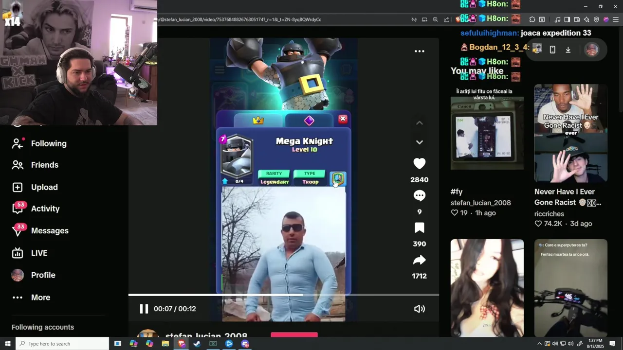Click the #fy video title
Screen dimensions: 623x350
coord(457,192)
